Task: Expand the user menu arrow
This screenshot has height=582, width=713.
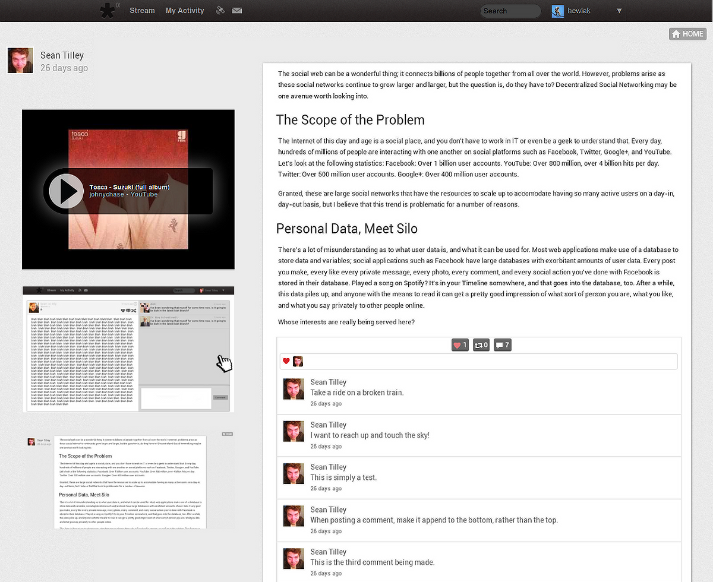Action: (619, 11)
